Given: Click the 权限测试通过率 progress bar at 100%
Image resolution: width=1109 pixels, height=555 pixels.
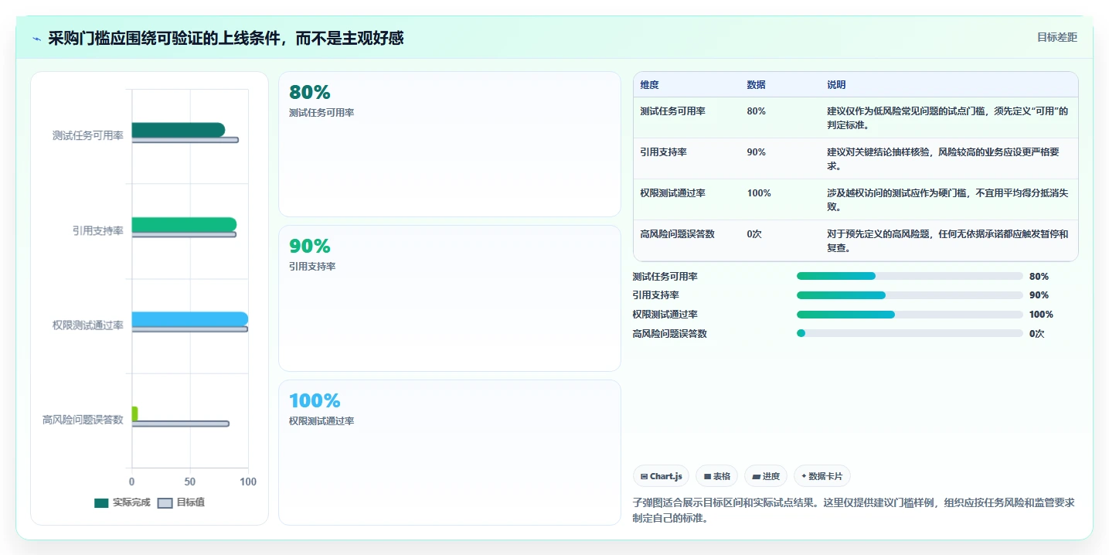Looking at the screenshot, I should [910, 315].
